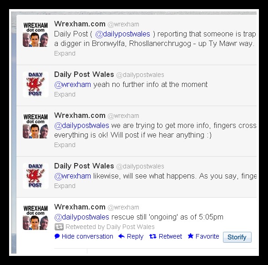
Task: Click the gray retweeted-by icon
Action: (59, 227)
